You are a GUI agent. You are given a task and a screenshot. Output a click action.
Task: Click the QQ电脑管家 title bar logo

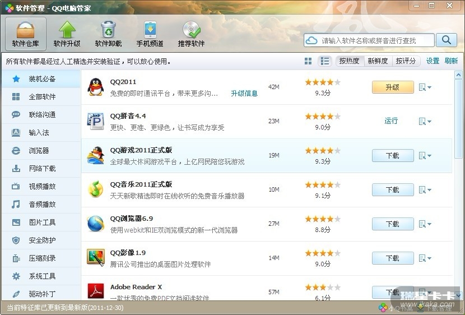tap(10, 8)
